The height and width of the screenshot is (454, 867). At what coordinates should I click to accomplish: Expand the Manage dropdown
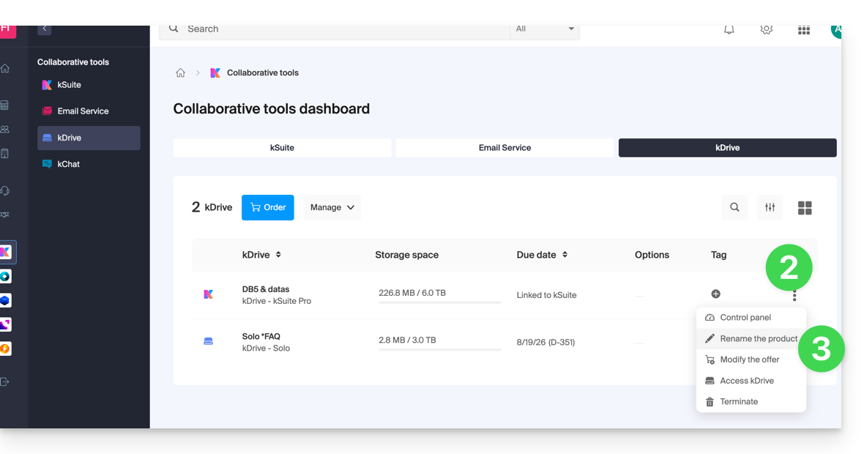pos(332,207)
